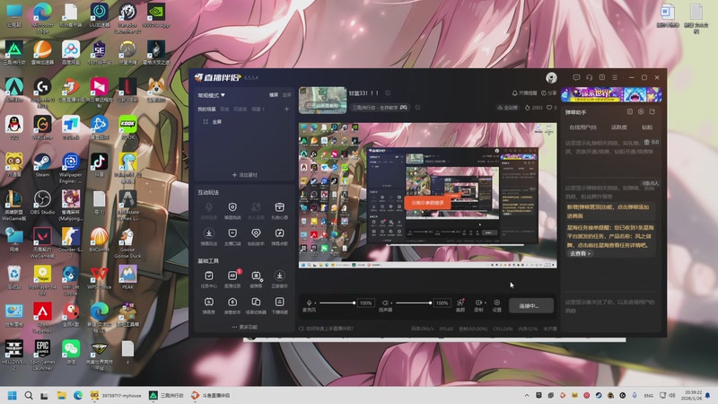718x404 pixels.
Task: Open the user avatar profile
Action: (x=551, y=78)
